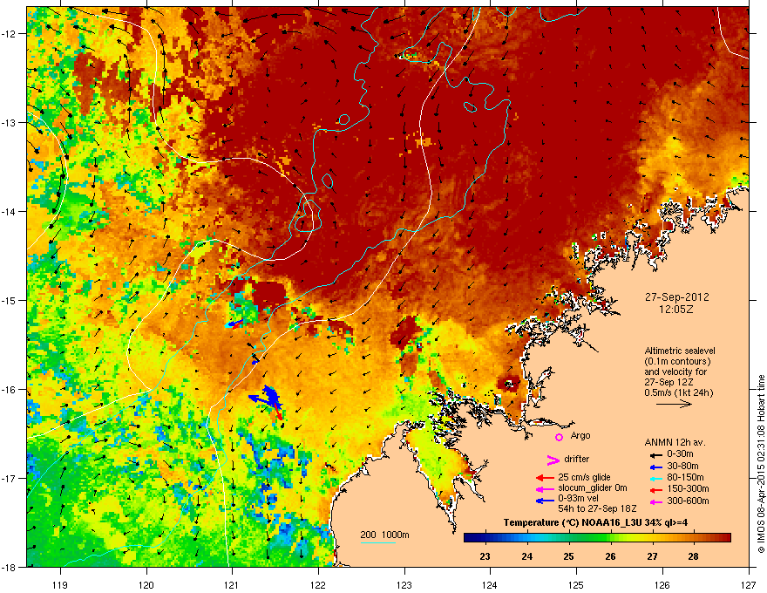The width and height of the screenshot is (767, 593).
Task: Click the red arrow beside 25 cm/s glide
Action: pos(546,478)
